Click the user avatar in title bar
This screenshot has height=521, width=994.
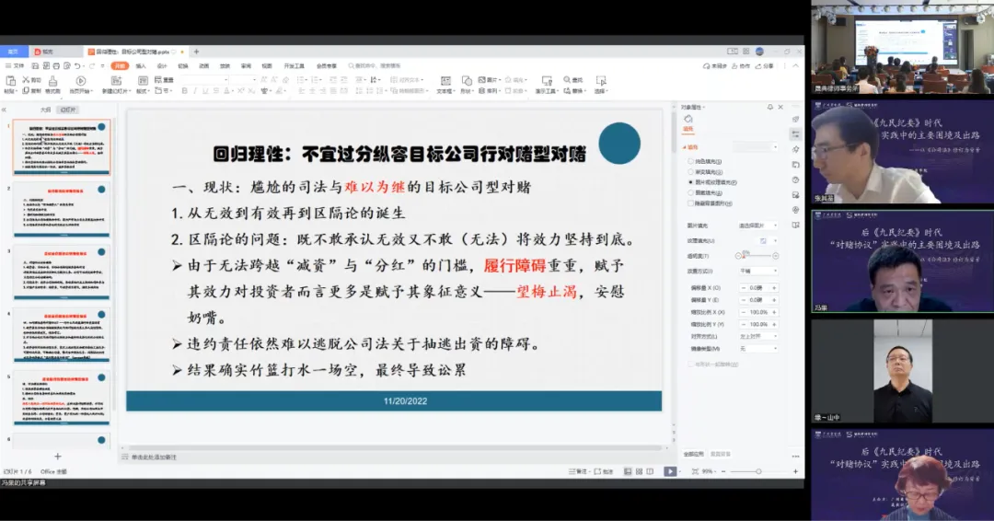[x=759, y=52]
